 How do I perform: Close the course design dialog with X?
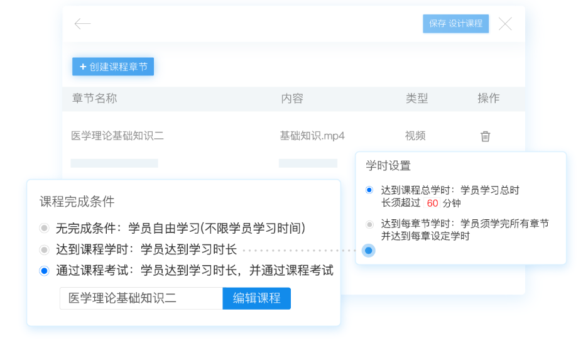pyautogui.click(x=505, y=24)
